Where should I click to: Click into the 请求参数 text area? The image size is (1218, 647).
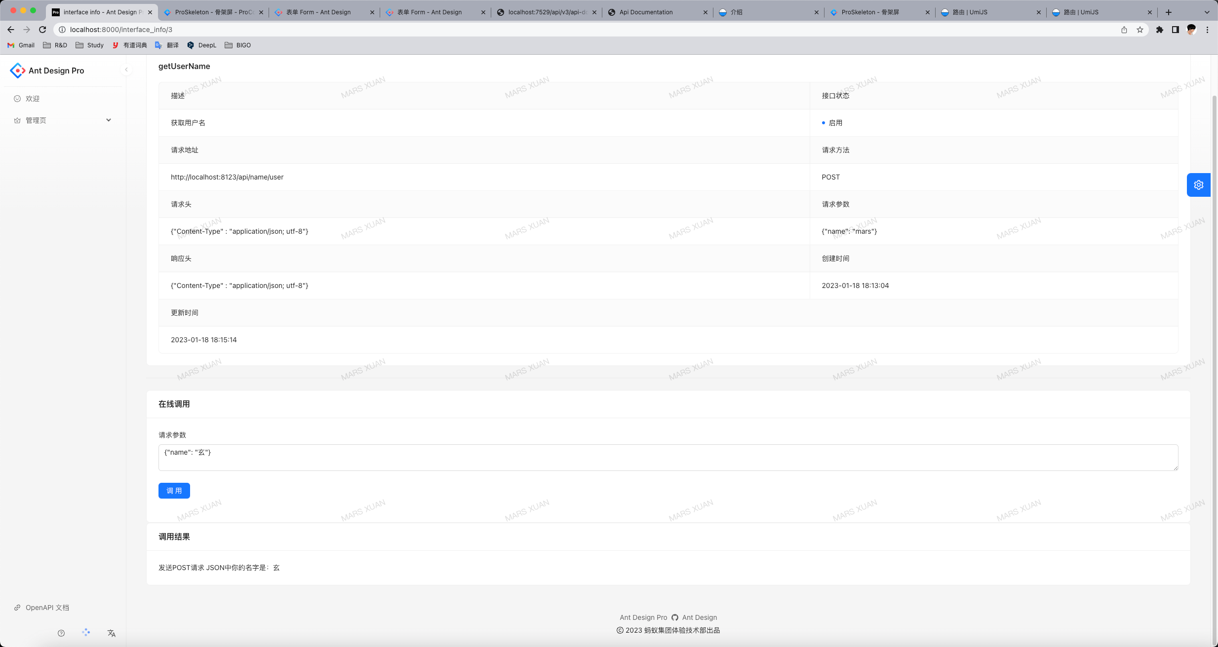668,457
